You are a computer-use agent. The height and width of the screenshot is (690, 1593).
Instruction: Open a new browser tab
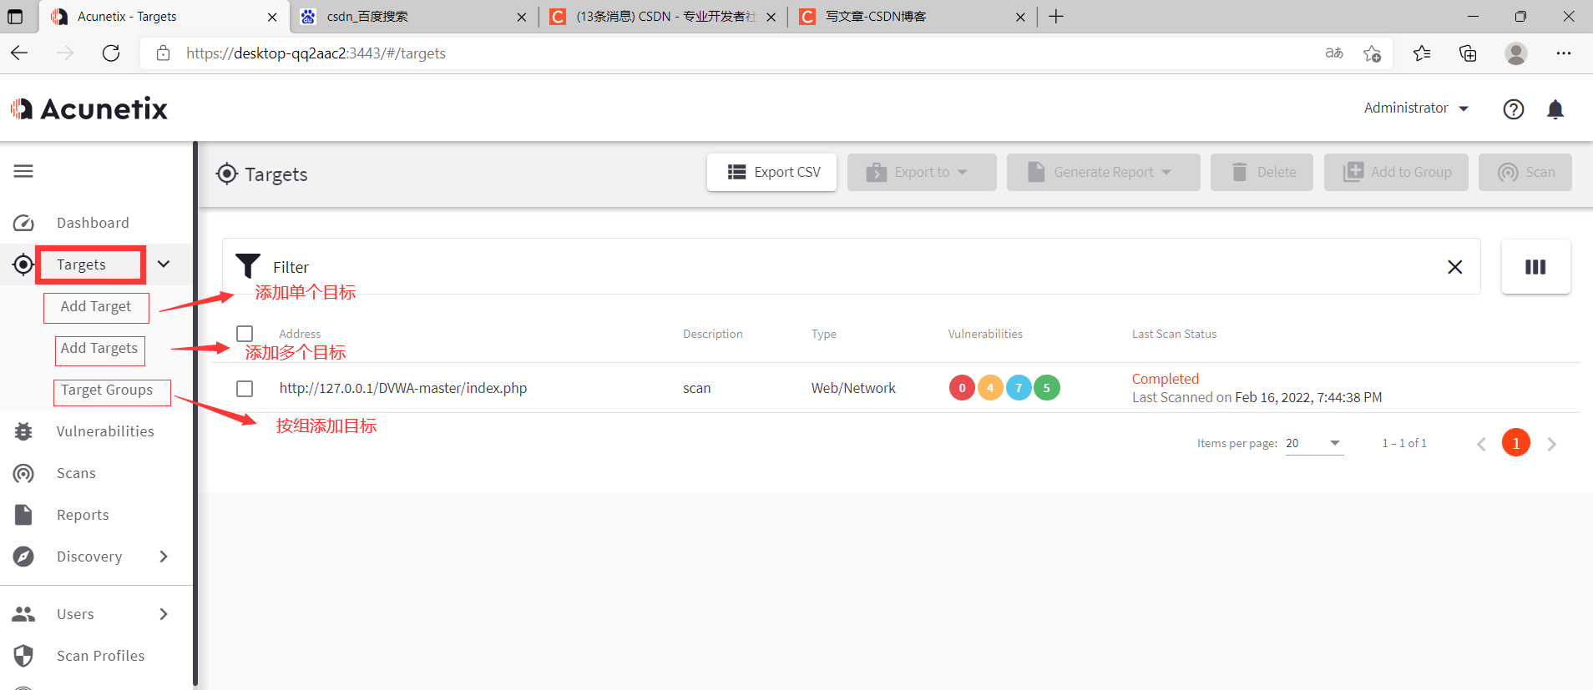point(1056,17)
